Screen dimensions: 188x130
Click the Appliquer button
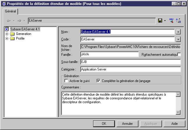(x=151, y=124)
